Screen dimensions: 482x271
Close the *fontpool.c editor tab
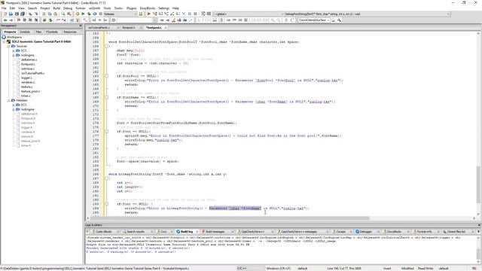point(166,28)
